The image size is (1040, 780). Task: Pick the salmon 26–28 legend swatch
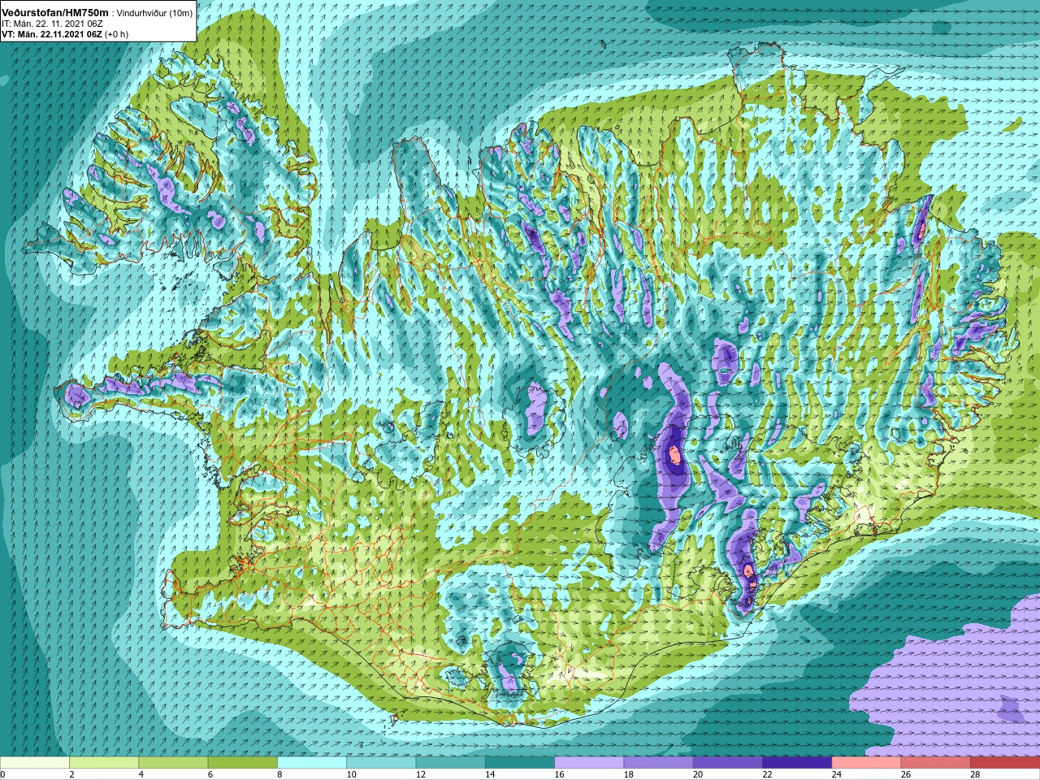[x=936, y=763]
